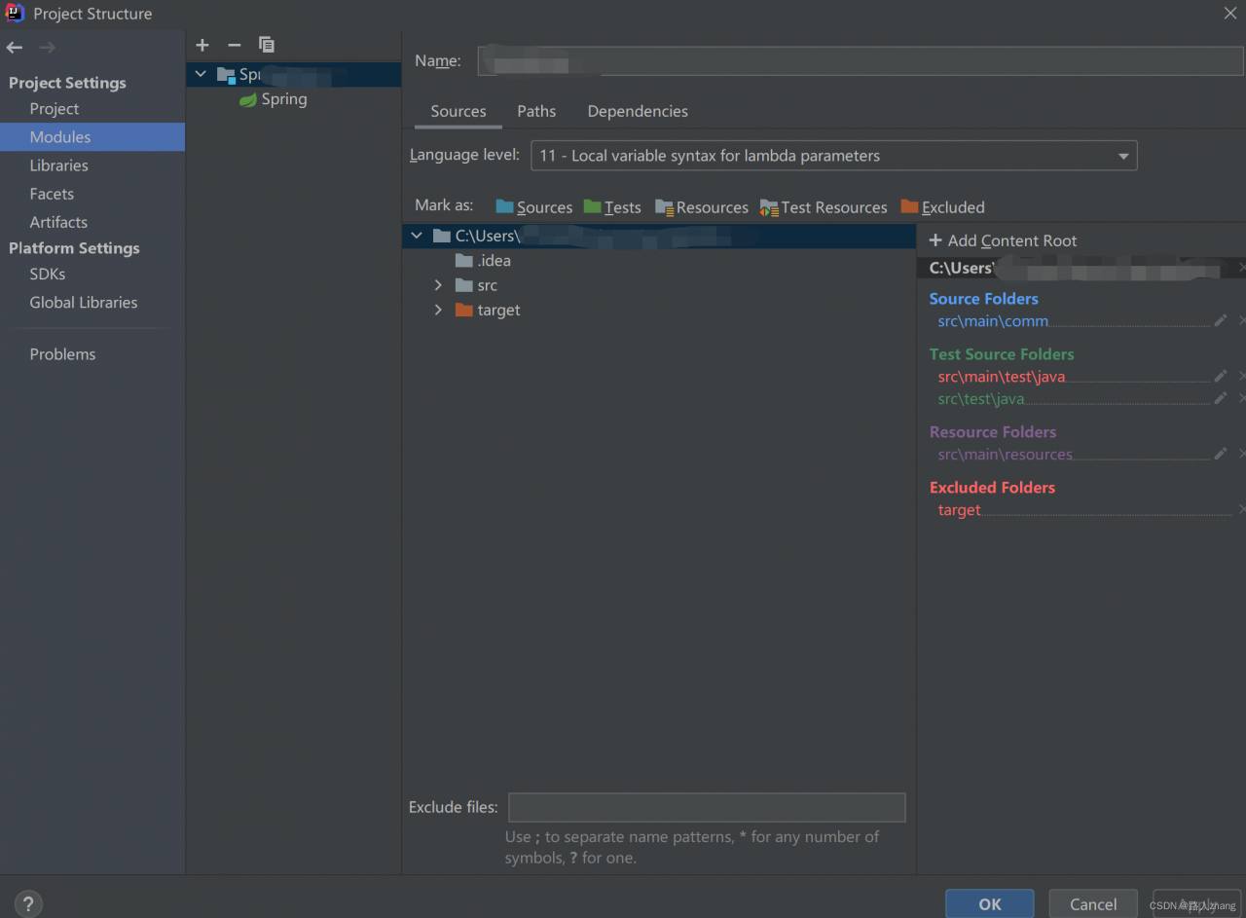Open the Problems section
The height and width of the screenshot is (918, 1246).
(62, 354)
